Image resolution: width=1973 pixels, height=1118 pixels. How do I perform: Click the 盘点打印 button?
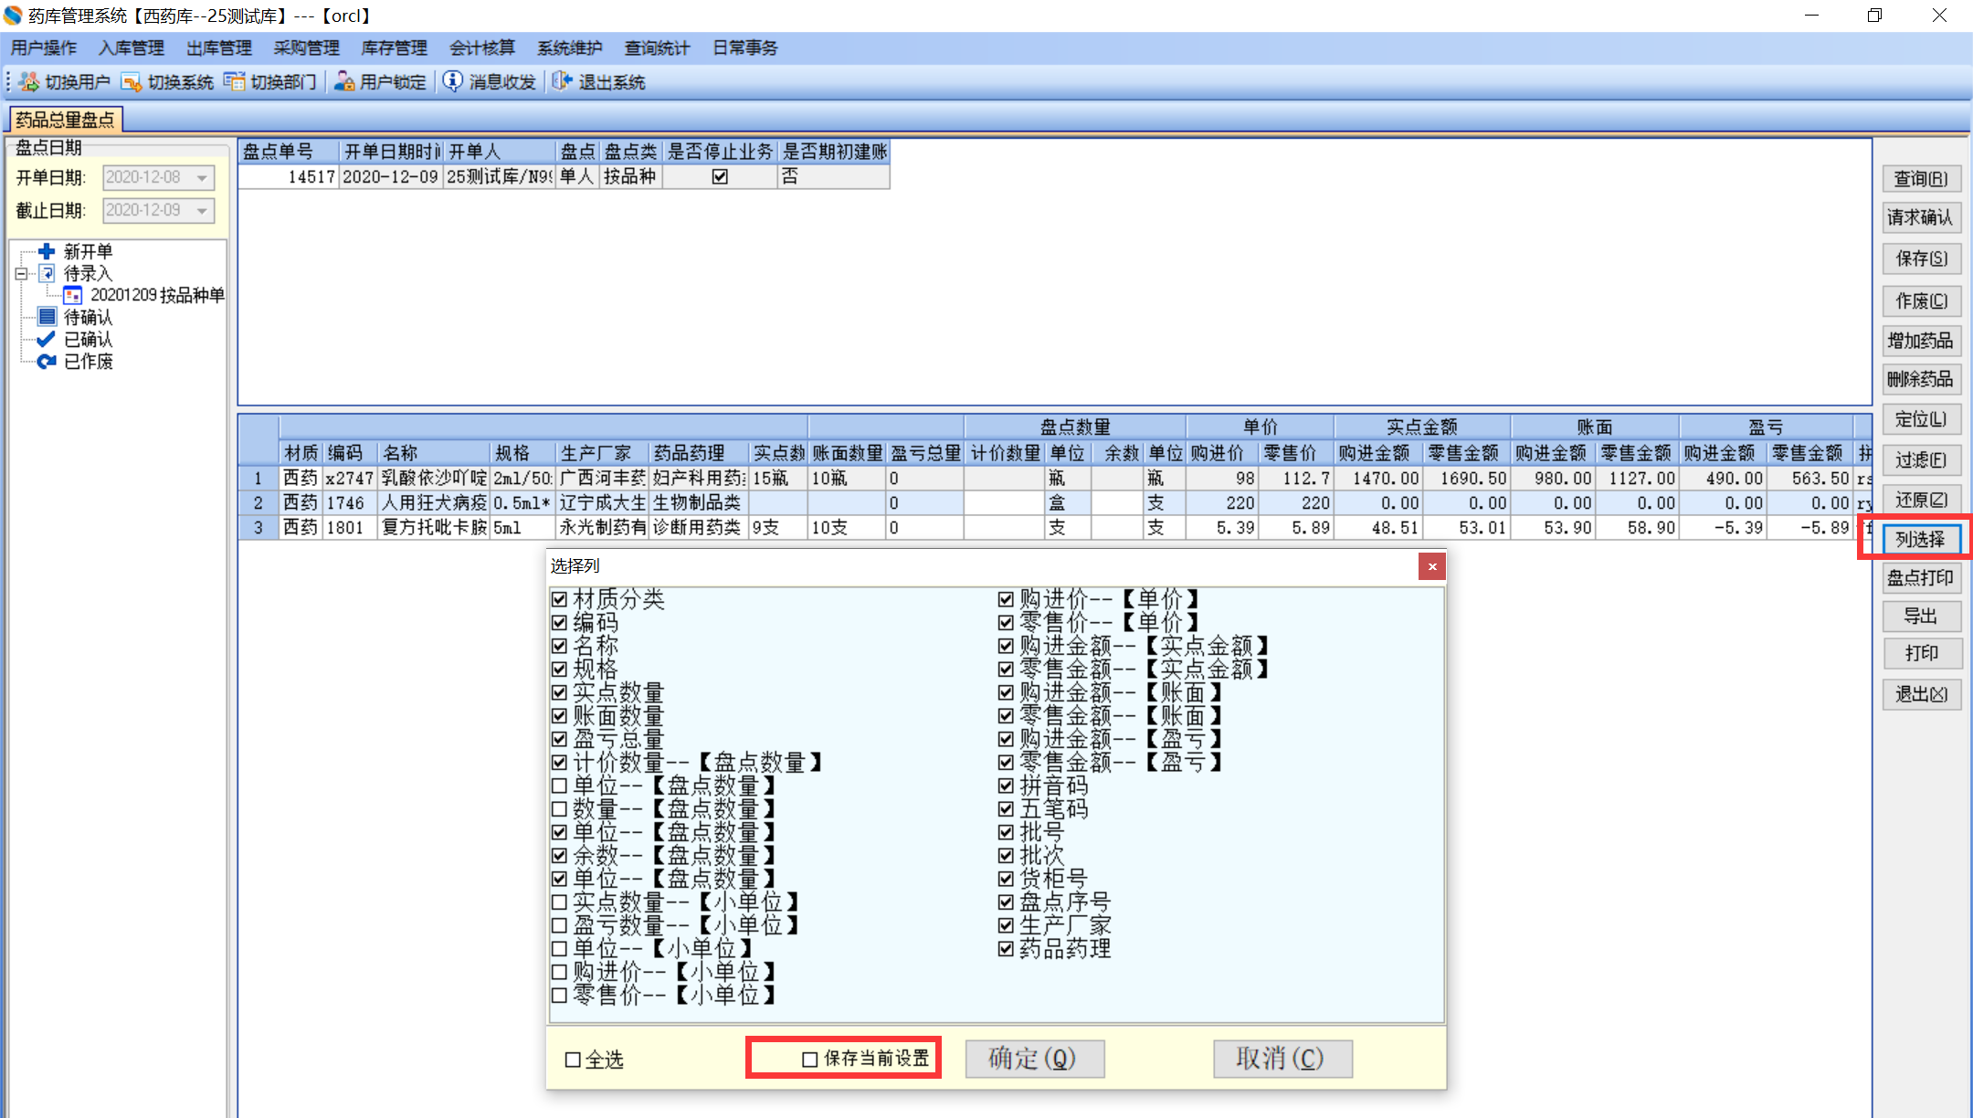(x=1920, y=578)
